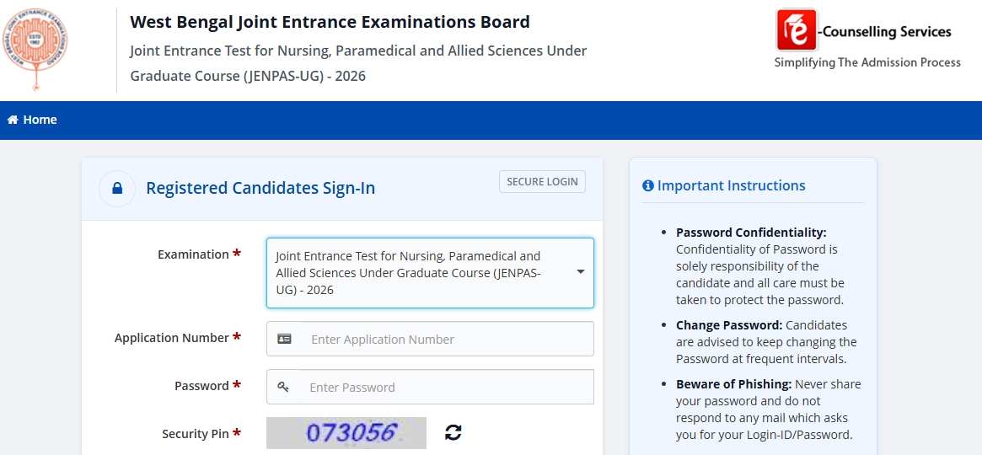
Task: Click the Registered Candidates Sign-In heading
Action: 260,188
